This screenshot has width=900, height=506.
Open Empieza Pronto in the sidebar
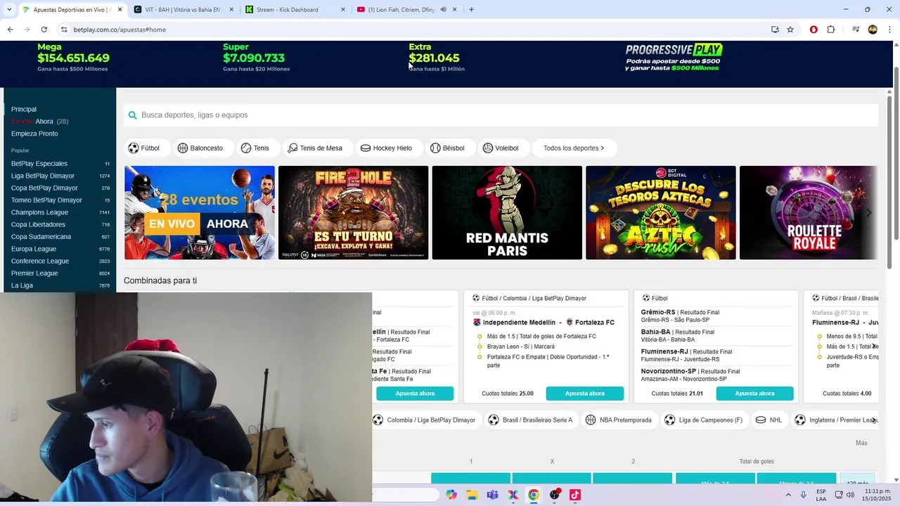tap(34, 134)
